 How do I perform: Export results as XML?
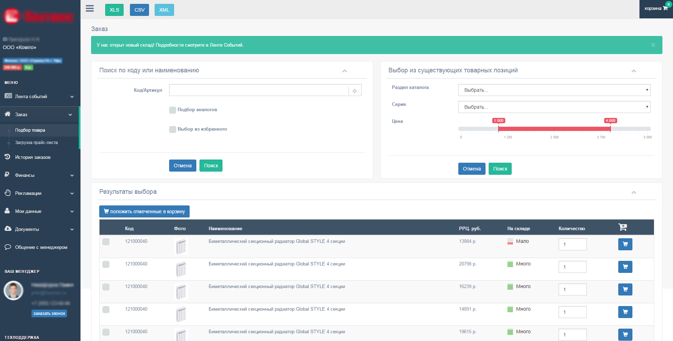[164, 10]
